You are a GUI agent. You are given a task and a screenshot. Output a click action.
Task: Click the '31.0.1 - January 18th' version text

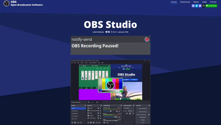coord(121,32)
